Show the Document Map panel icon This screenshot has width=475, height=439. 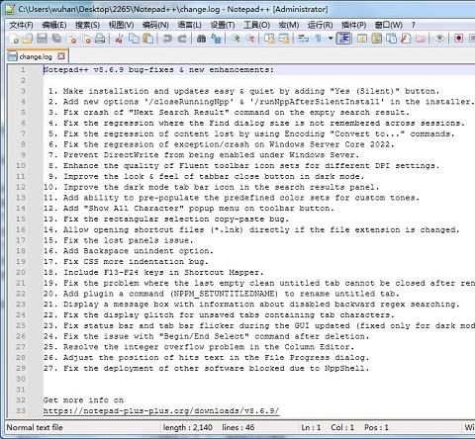(377, 39)
